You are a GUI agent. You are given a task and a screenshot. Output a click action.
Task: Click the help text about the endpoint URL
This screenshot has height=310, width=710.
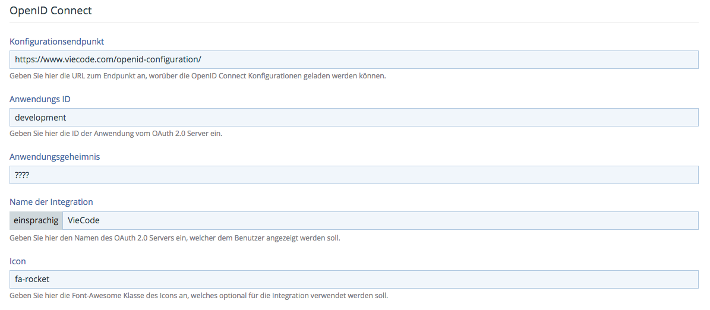point(198,75)
